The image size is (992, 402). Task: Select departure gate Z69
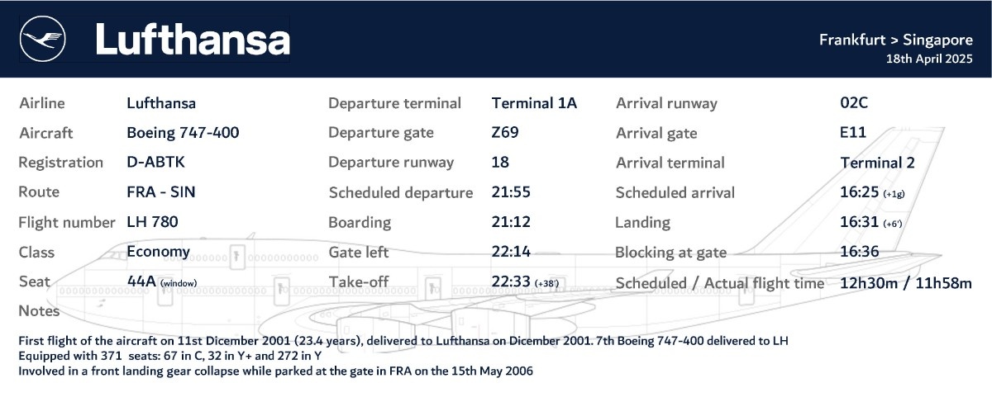[x=505, y=132]
